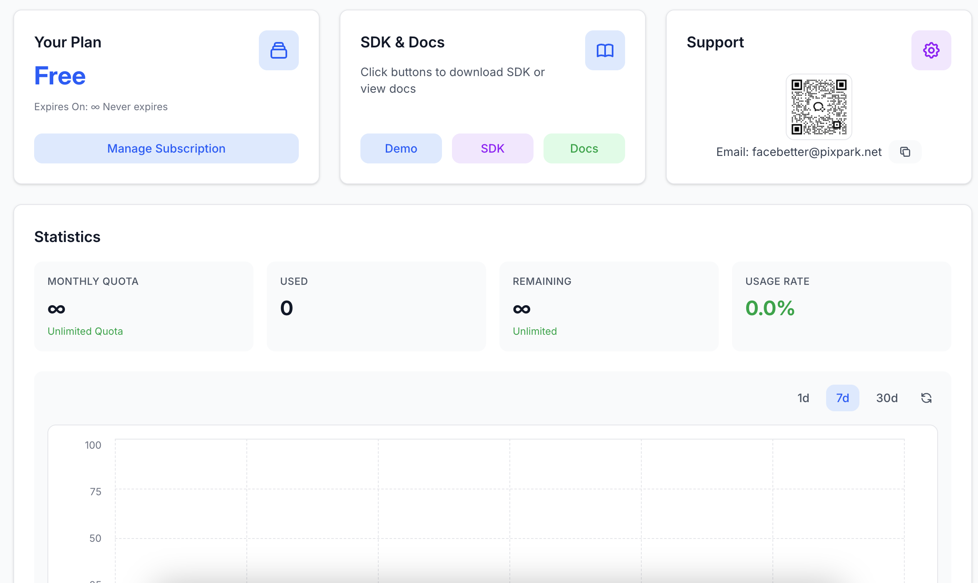Viewport: 978px width, 583px height.
Task: Click the book icon in SDK & Docs card
Action: [x=605, y=50]
